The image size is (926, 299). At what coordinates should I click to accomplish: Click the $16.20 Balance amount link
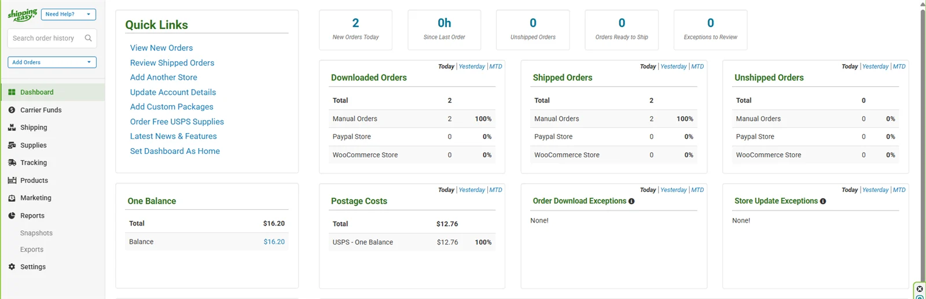pos(274,242)
